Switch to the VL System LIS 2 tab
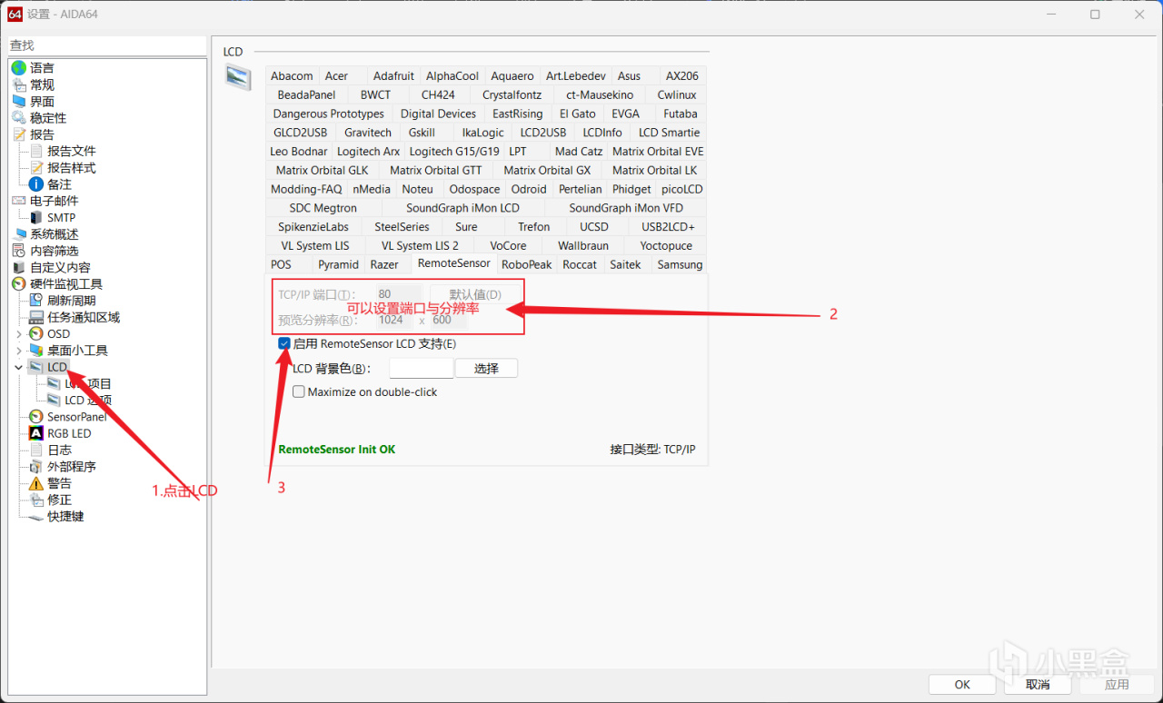The image size is (1163, 703). (420, 246)
